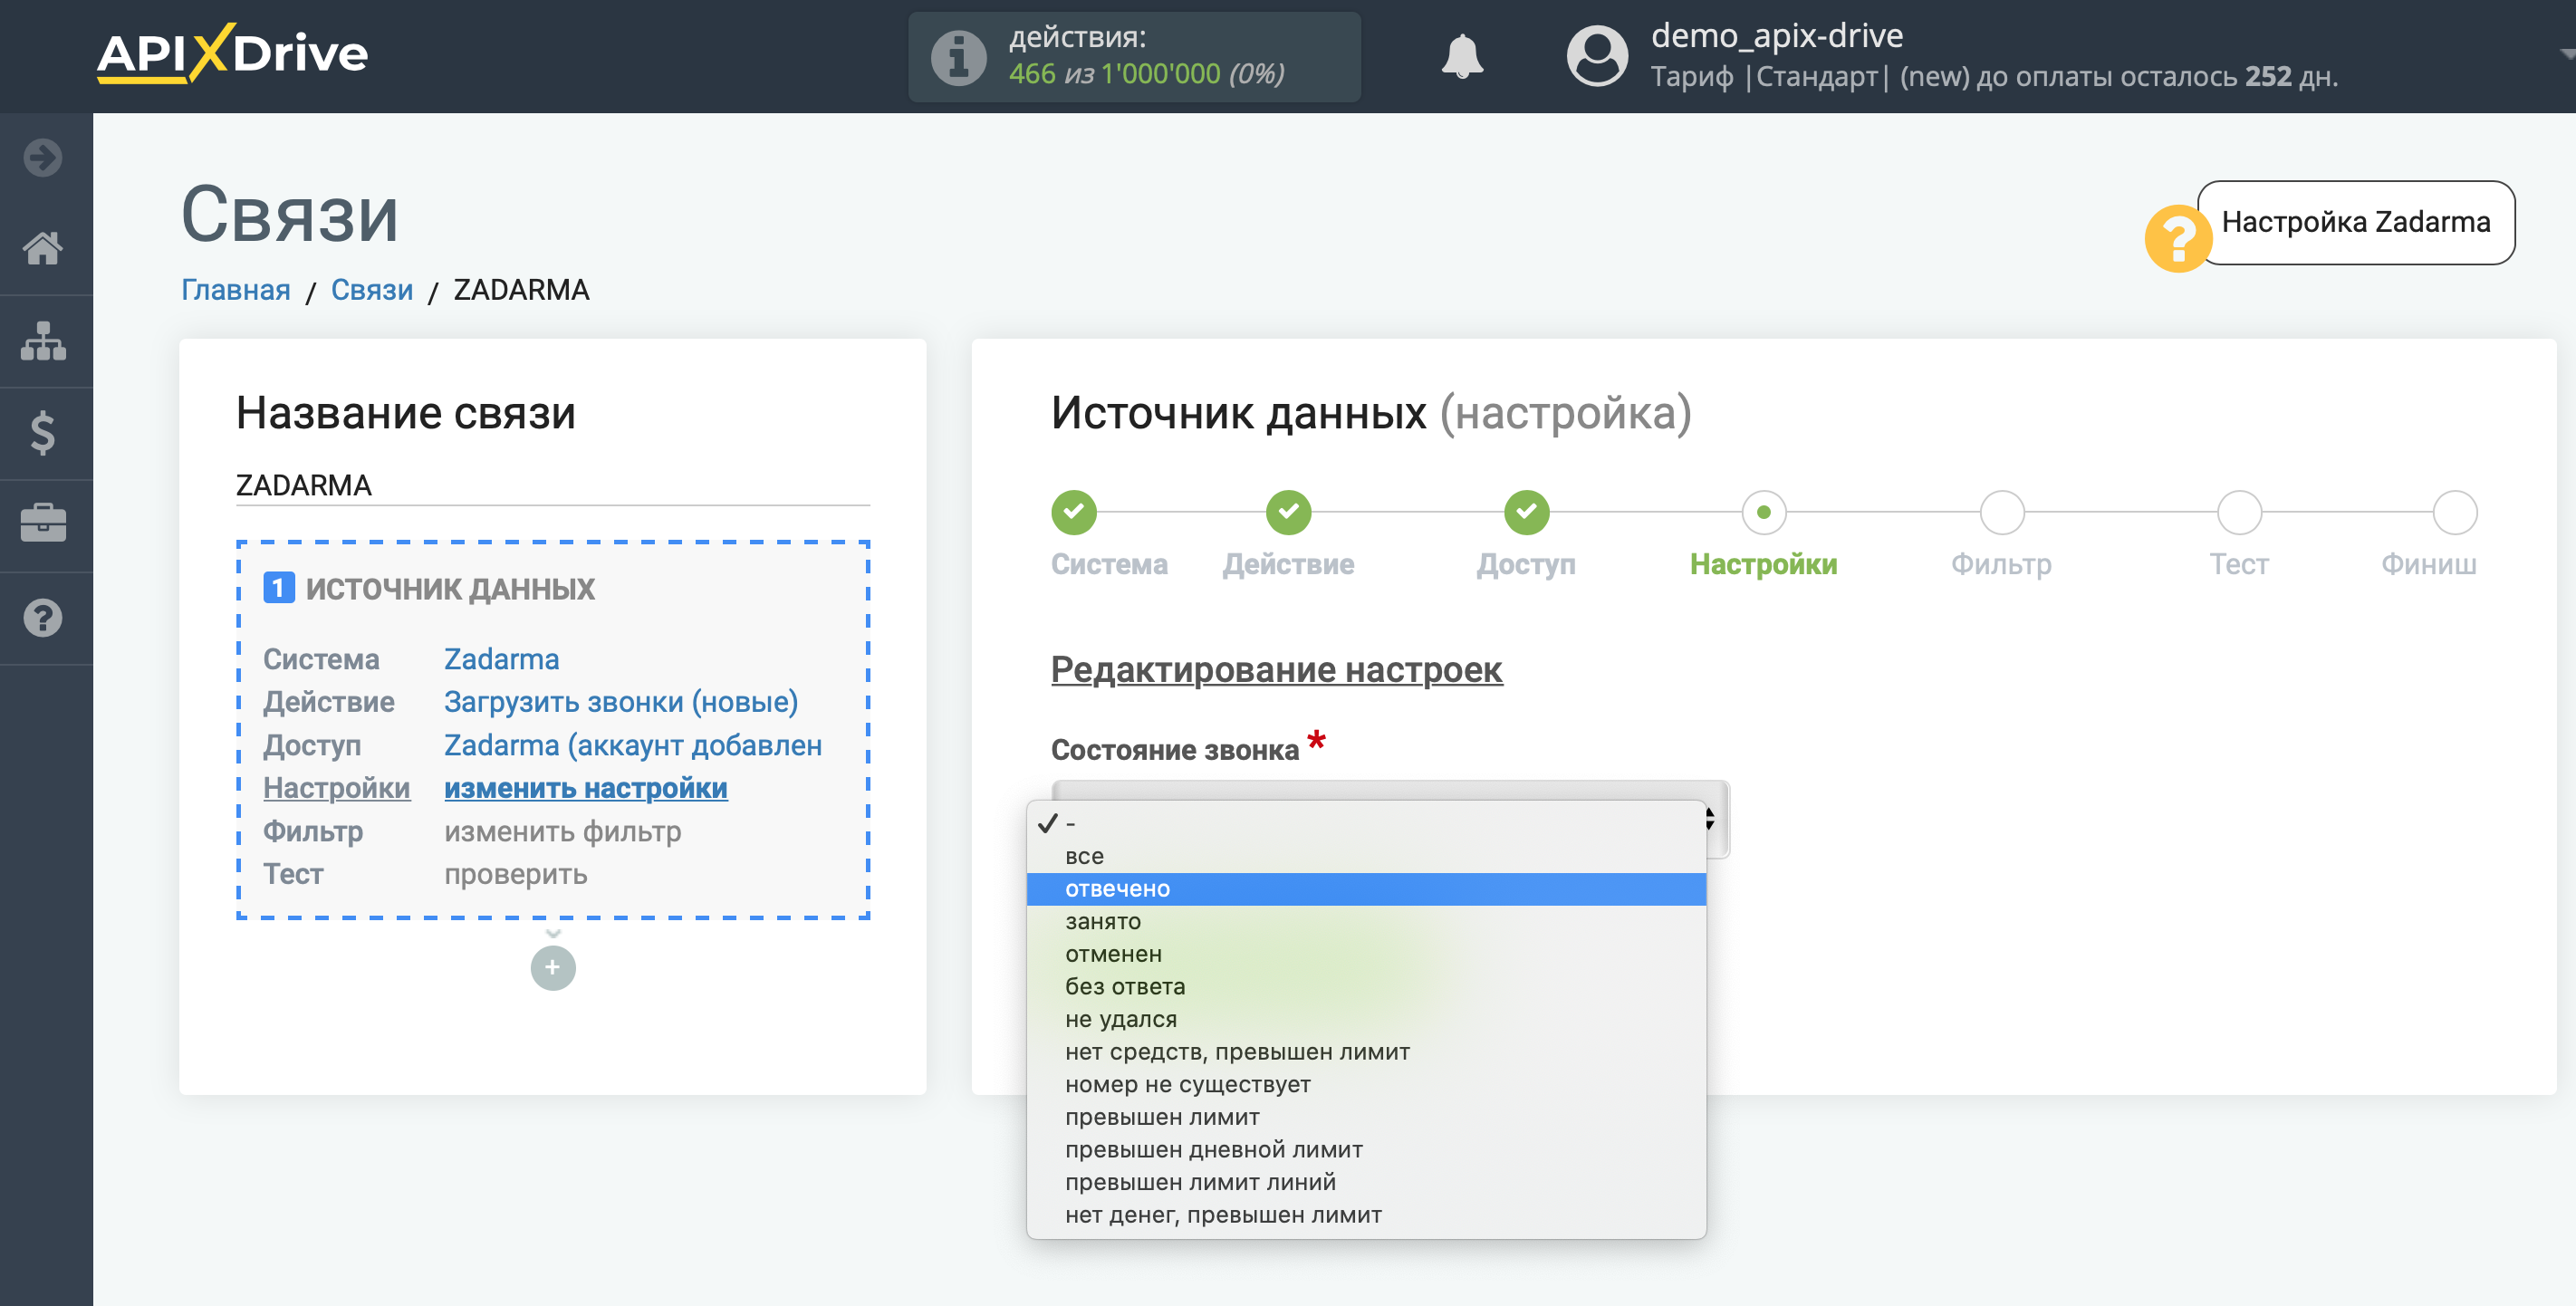Select option номер не существует
The width and height of the screenshot is (2576, 1306).
coord(1366,1085)
